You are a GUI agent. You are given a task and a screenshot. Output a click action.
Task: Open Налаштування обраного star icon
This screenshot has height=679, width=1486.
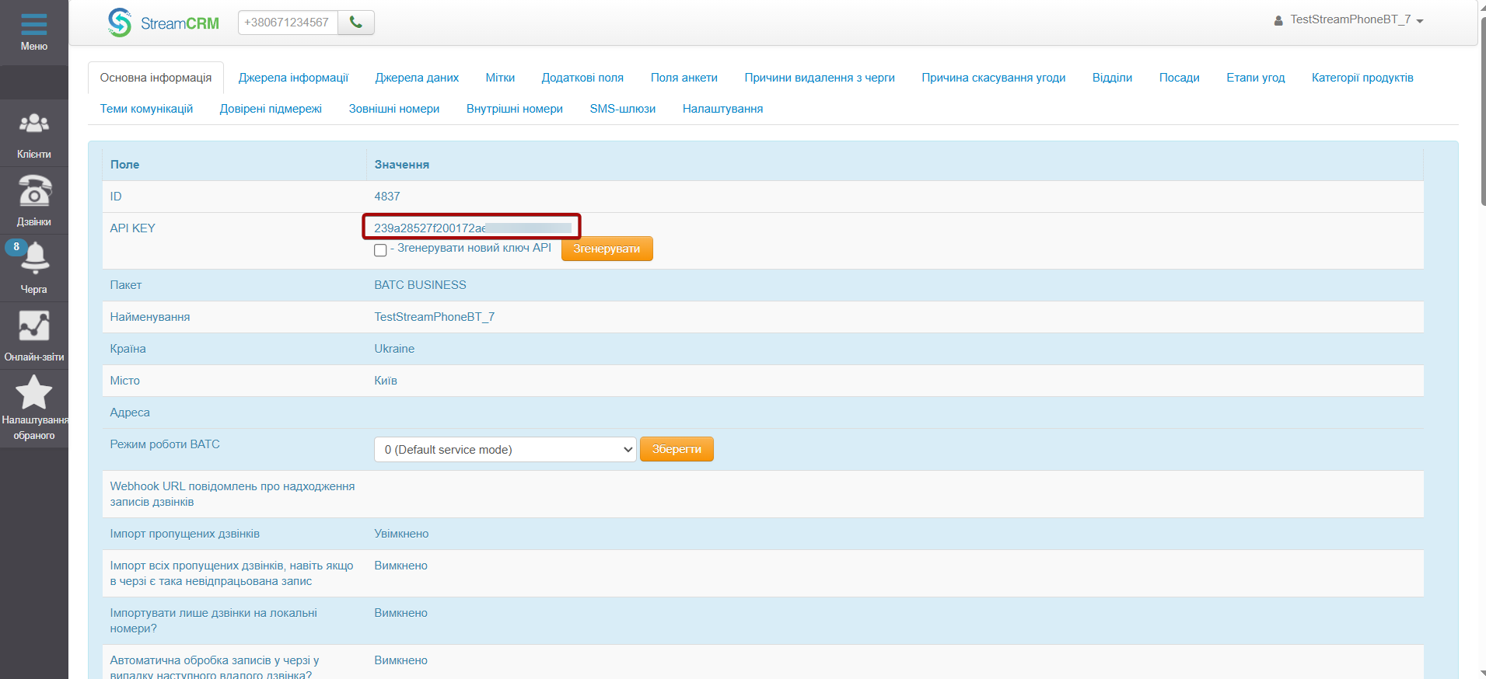[34, 408]
